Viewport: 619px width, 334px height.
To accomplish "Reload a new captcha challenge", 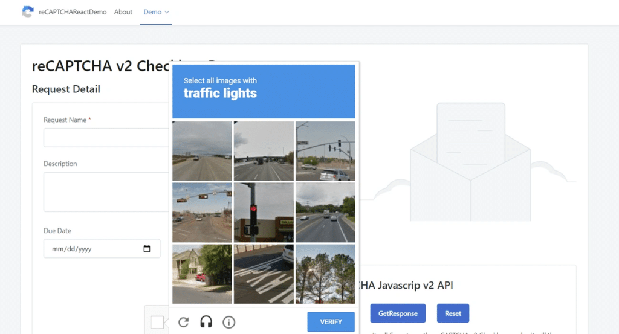I will point(184,322).
